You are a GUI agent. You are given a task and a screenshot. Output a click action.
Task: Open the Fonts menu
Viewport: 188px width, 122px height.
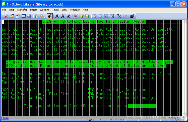tap(33, 10)
